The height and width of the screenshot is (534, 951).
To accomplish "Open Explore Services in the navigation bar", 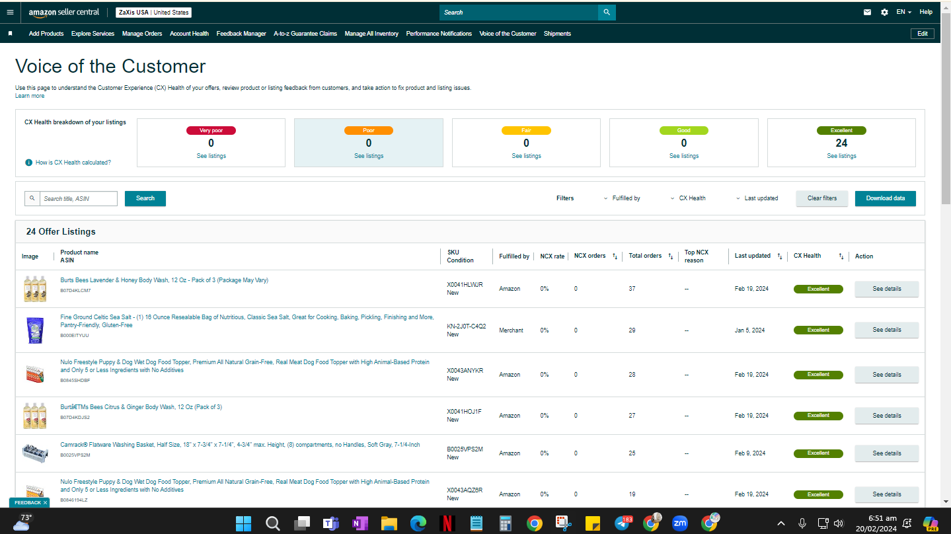I will pyautogui.click(x=93, y=34).
